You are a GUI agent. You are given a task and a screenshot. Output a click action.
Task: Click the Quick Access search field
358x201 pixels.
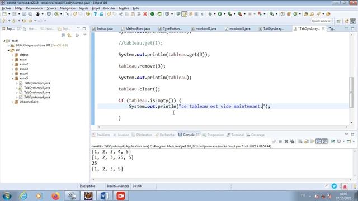click(321, 21)
